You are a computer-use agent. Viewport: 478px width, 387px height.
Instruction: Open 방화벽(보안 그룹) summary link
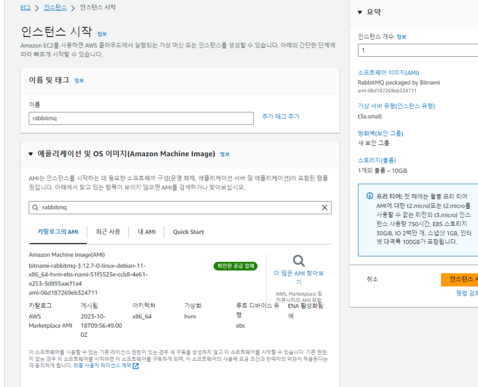(x=381, y=133)
